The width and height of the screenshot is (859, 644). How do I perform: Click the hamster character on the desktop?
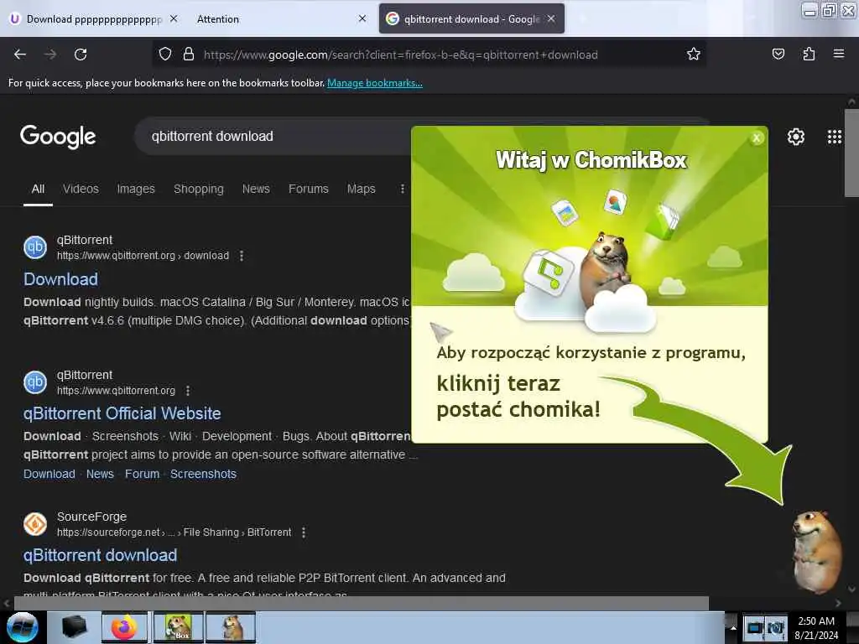pyautogui.click(x=816, y=552)
